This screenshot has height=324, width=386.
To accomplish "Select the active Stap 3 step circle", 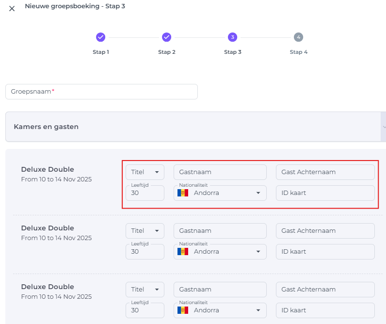I will coord(233,37).
